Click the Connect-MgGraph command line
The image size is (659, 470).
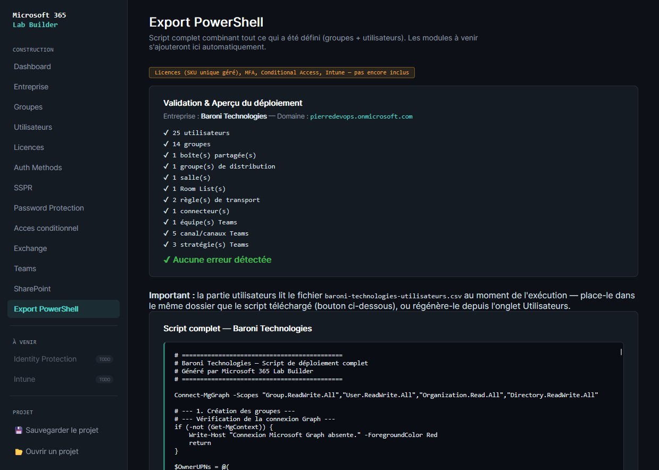[386, 395]
